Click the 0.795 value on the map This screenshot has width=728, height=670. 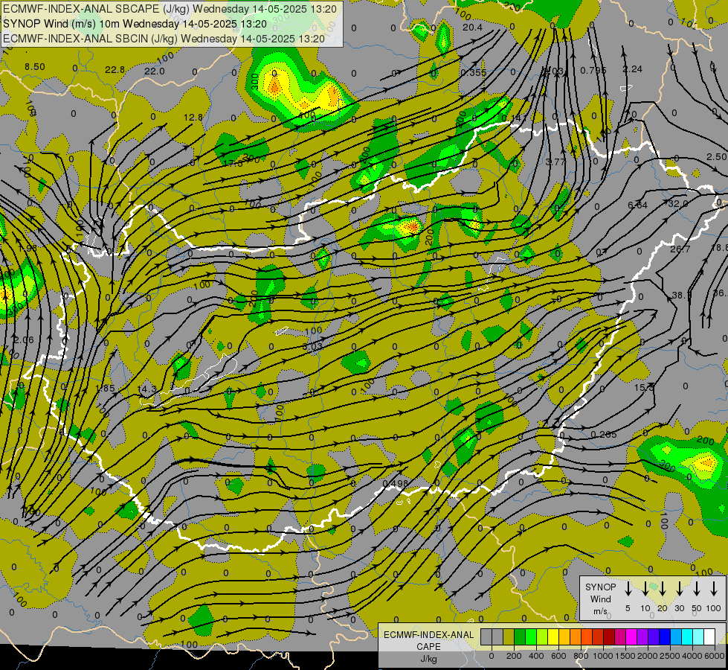point(593,70)
